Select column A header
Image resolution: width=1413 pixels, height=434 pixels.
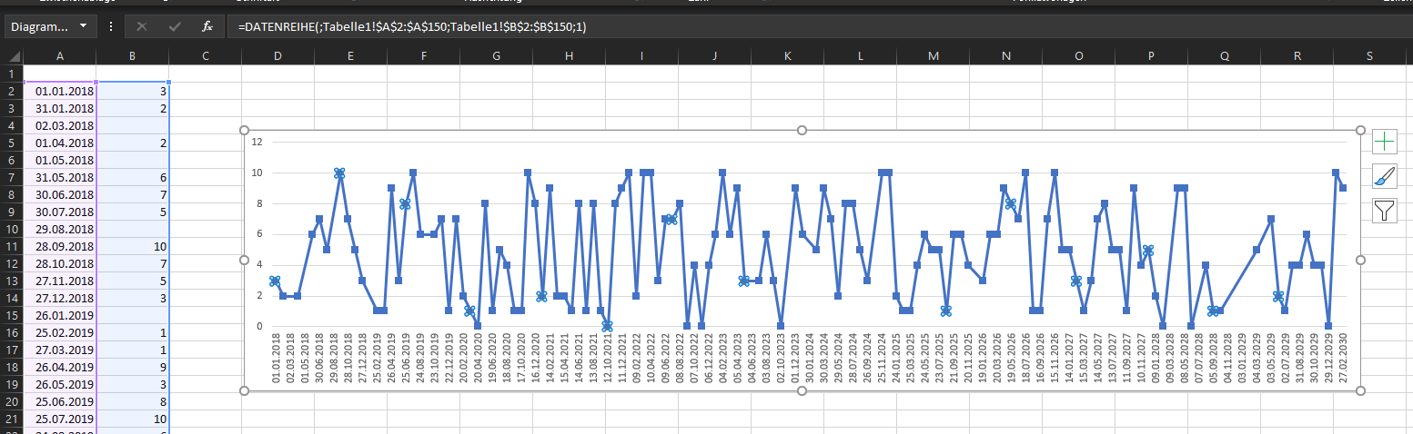tap(60, 55)
